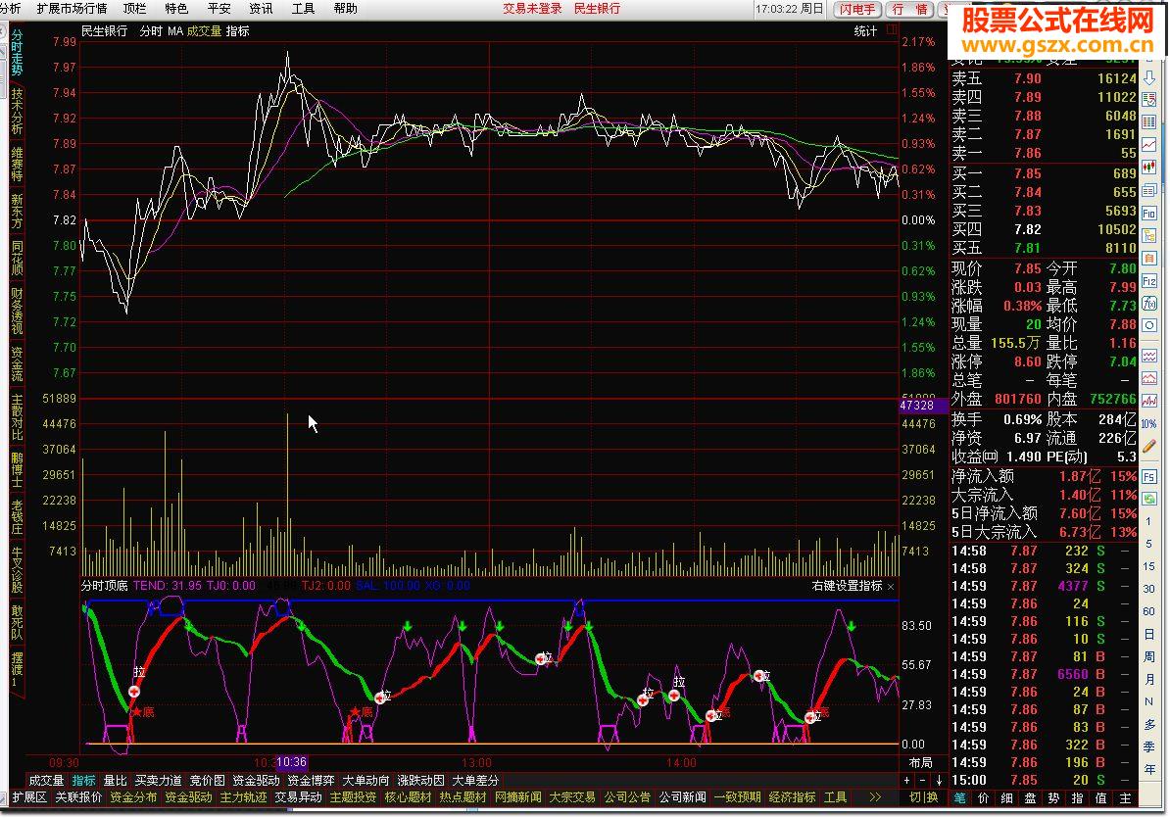The image size is (1170, 818).
Task: Expand more bottom tabs with >> arrow
Action: (x=875, y=797)
